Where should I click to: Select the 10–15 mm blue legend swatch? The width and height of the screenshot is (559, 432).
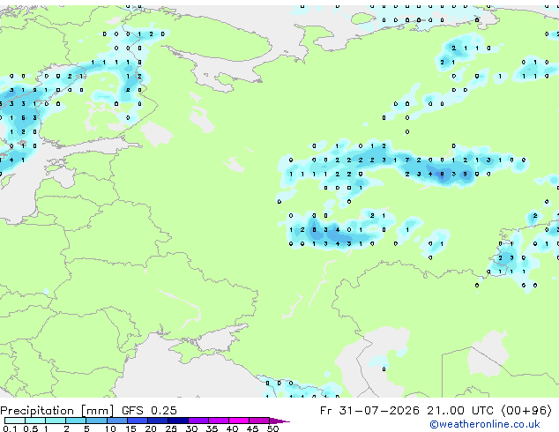point(117,421)
